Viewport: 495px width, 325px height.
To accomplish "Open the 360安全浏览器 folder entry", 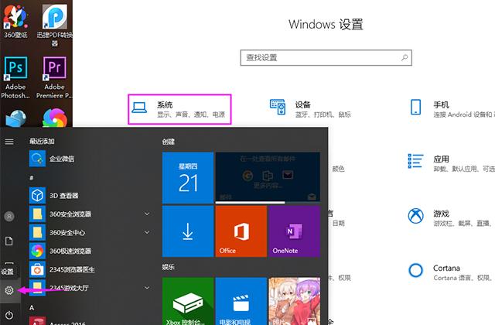I will coord(90,214).
